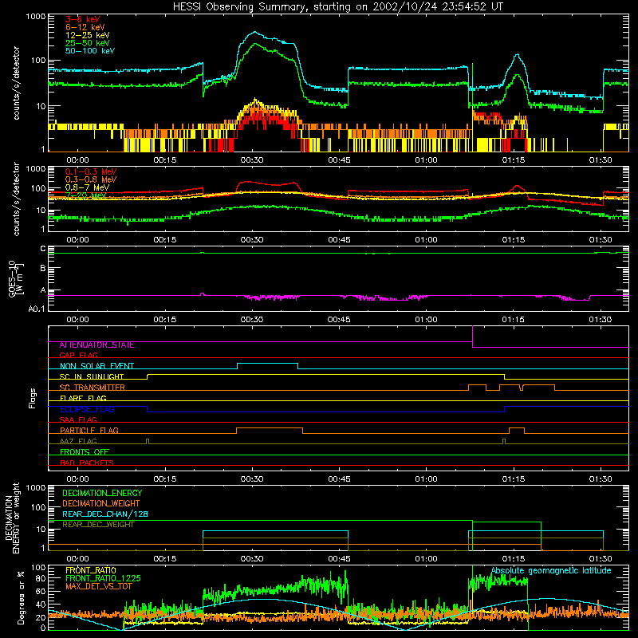Click the 7-20 MeV legend label
The height and width of the screenshot is (638, 638).
pos(85,195)
